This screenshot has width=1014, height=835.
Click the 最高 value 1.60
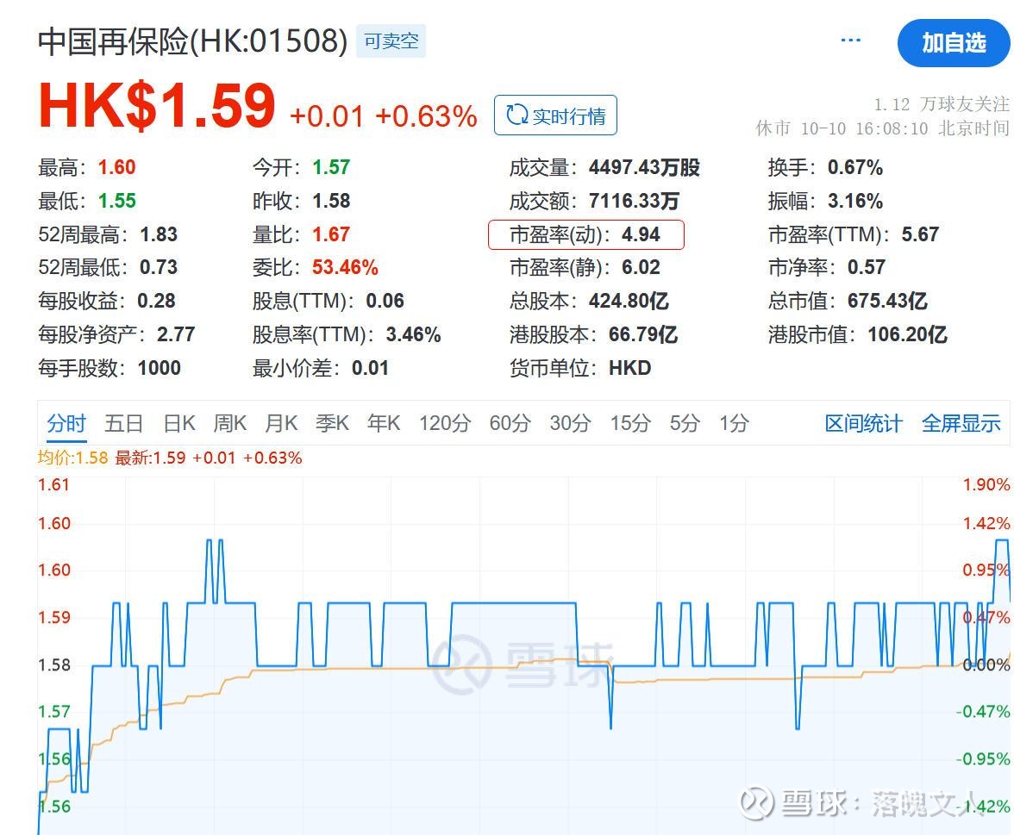click(117, 167)
